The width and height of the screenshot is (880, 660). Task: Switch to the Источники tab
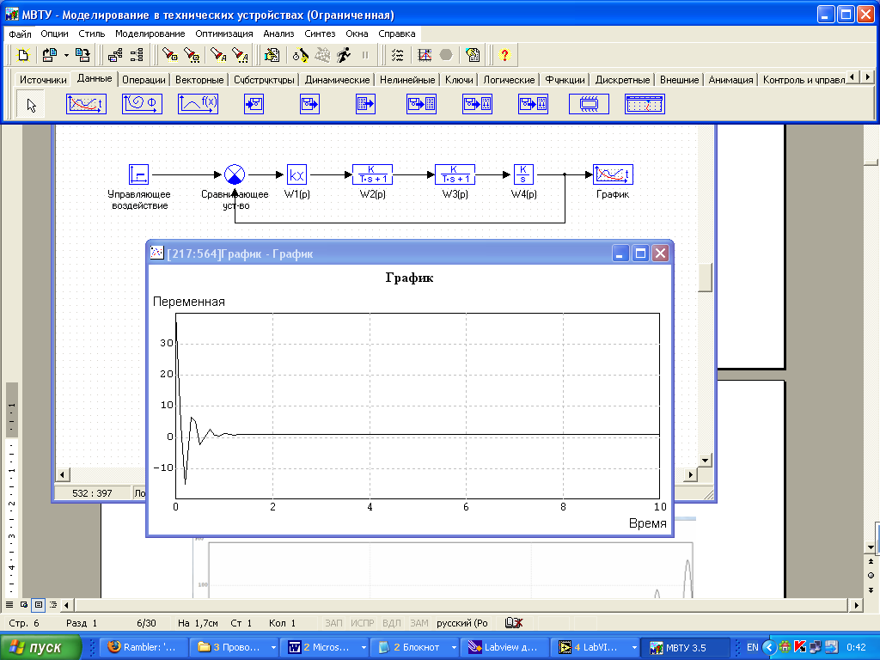coord(43,80)
